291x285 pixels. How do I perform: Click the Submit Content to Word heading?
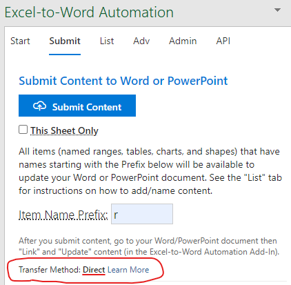point(123,81)
